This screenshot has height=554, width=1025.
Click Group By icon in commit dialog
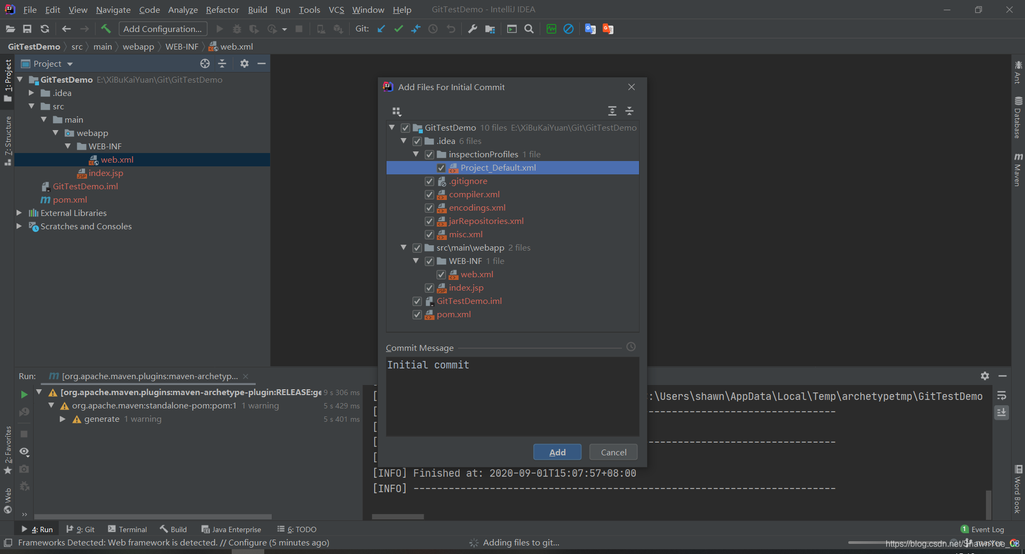coord(397,111)
